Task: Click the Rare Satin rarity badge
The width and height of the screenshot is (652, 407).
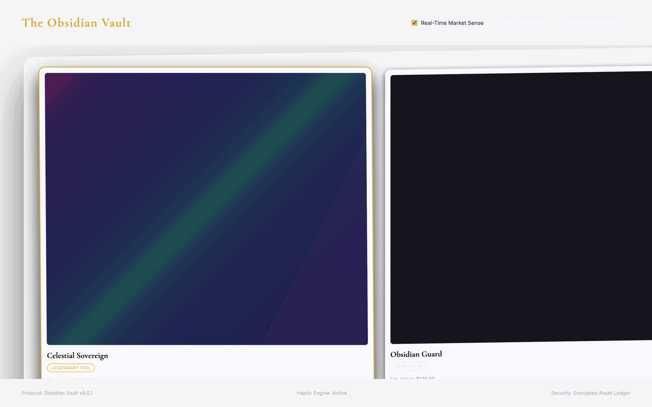Action: pos(408,366)
